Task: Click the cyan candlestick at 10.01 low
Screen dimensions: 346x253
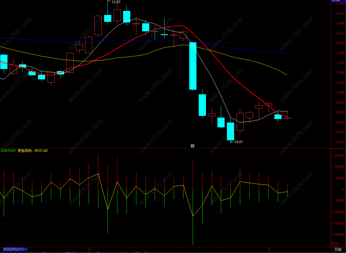Action: [x=230, y=131]
